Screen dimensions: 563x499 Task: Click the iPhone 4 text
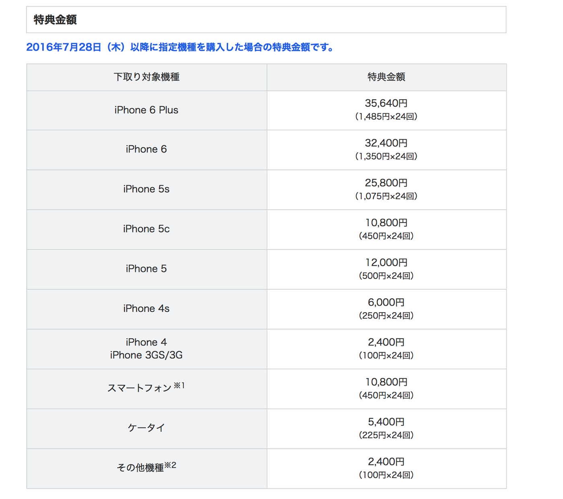146,342
